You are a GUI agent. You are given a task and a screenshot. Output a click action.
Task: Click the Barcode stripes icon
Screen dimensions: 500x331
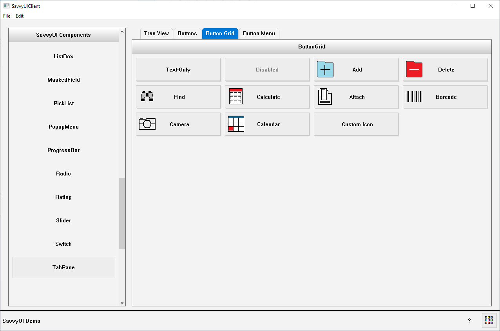click(x=414, y=97)
